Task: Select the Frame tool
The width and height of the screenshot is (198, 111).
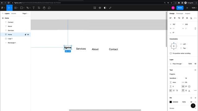Action: (x=15, y=8)
